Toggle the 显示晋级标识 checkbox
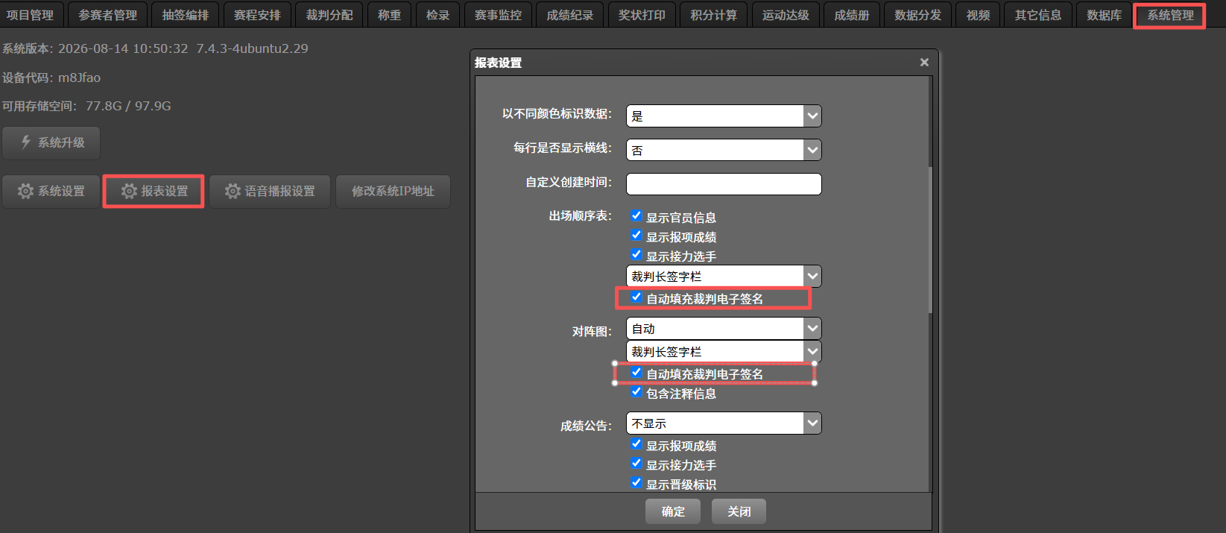This screenshot has width=1226, height=533. pyautogui.click(x=636, y=483)
